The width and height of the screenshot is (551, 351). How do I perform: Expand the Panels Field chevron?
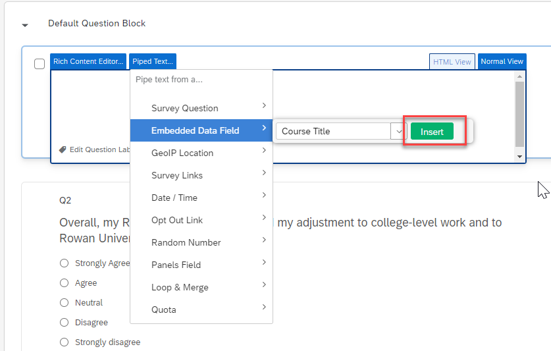point(264,263)
